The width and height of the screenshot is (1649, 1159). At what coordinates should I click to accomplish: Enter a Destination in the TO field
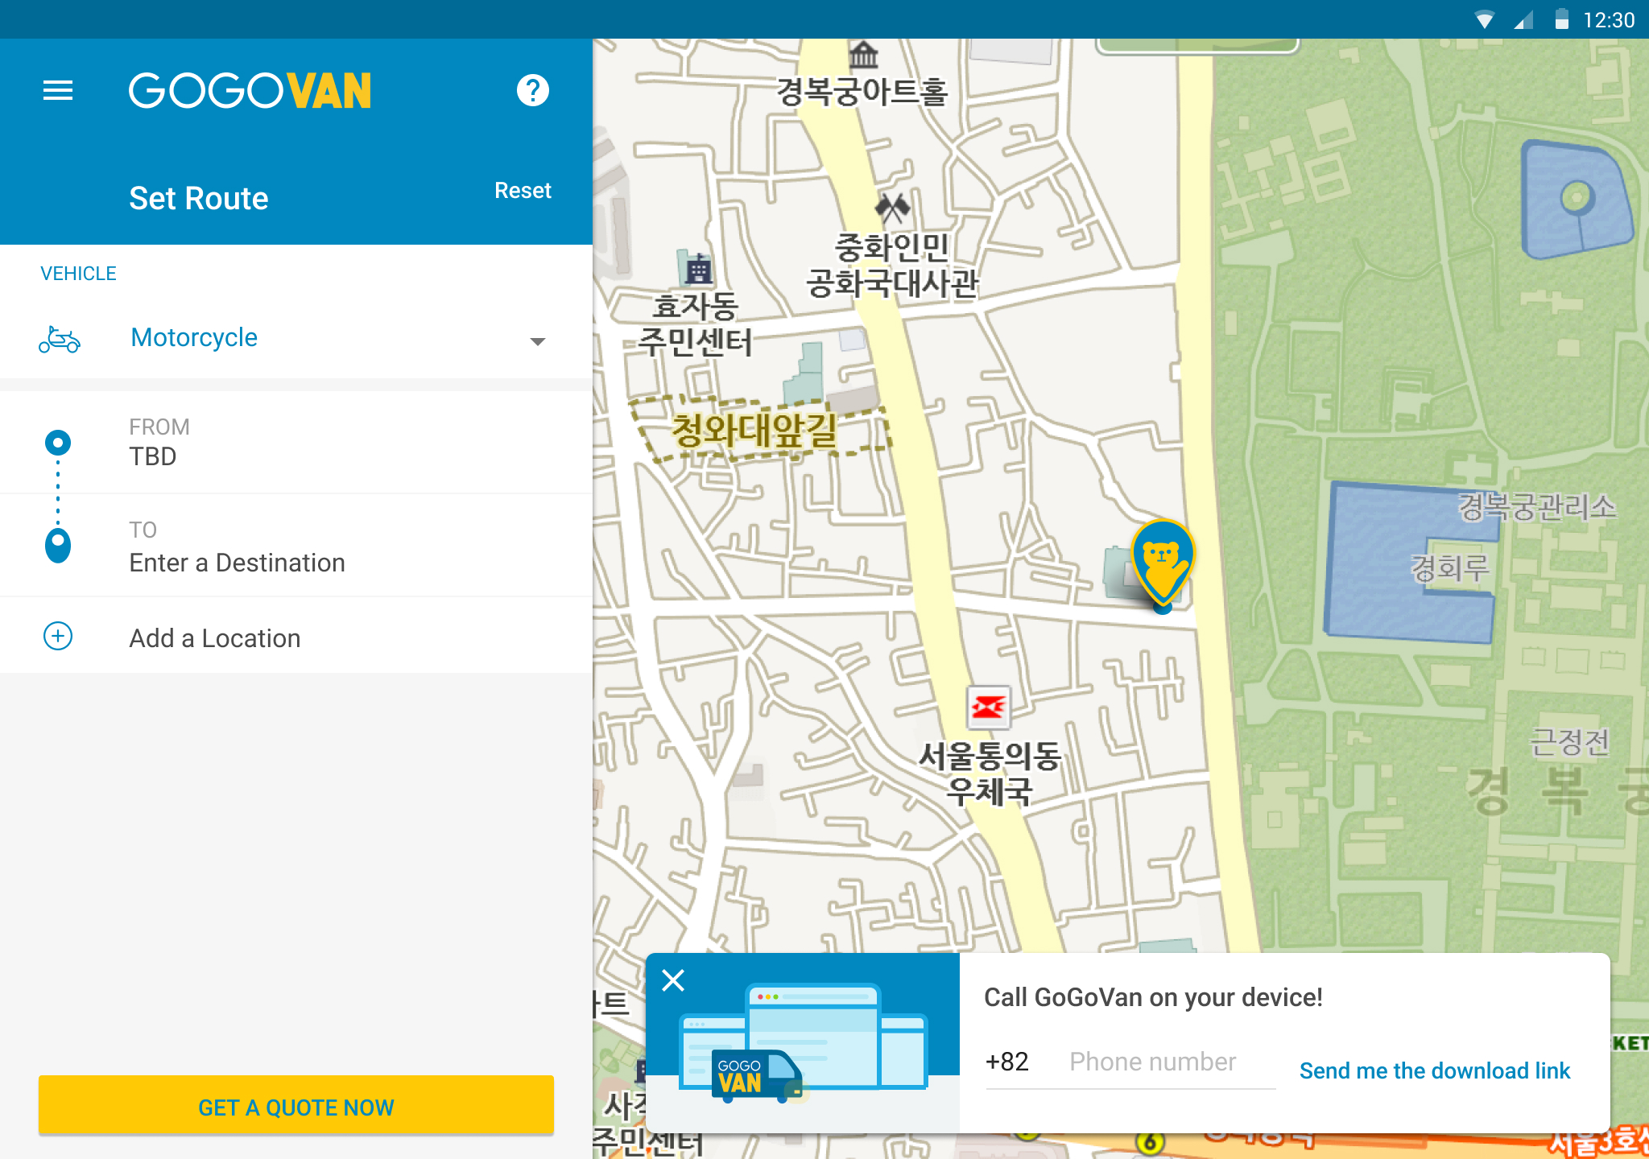[x=296, y=546]
